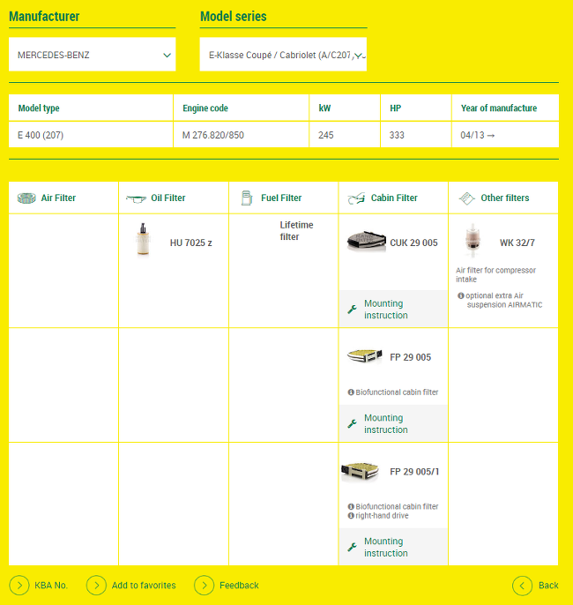Click the Back circled arrow icon
Image resolution: width=573 pixels, height=605 pixels.
523,586
